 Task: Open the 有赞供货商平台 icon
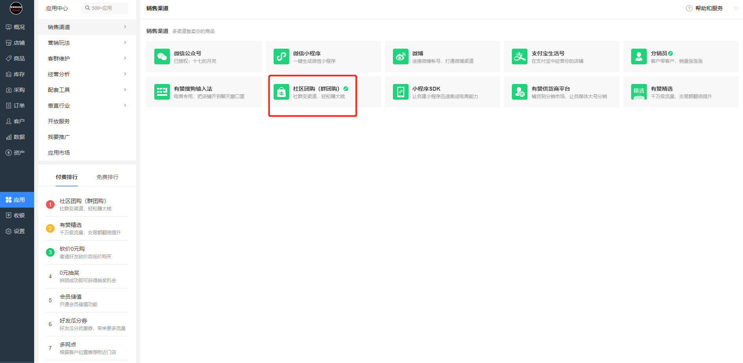click(x=520, y=92)
